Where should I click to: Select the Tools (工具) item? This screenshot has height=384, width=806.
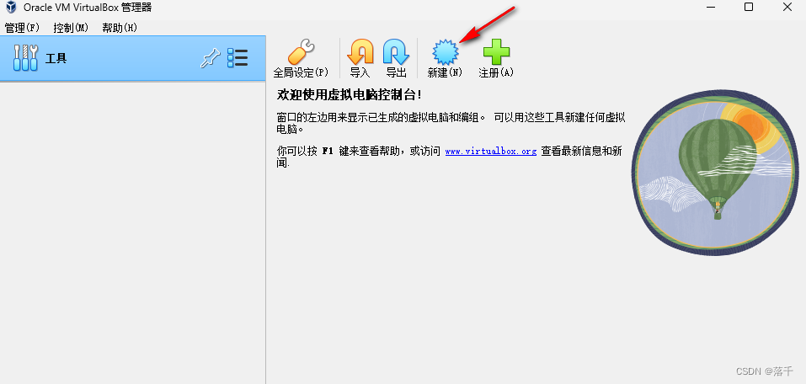[132, 58]
